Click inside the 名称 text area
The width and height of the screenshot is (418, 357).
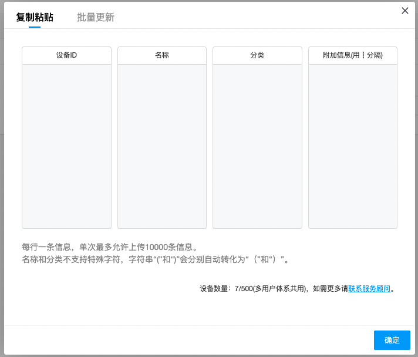tap(162, 146)
